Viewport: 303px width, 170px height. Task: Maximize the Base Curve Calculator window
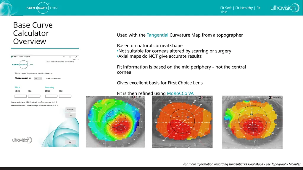click(x=70, y=57)
